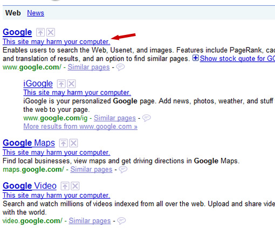Image resolution: width=275 pixels, height=230 pixels.
Task: Open the Google Maps title link
Action: (x=29, y=143)
